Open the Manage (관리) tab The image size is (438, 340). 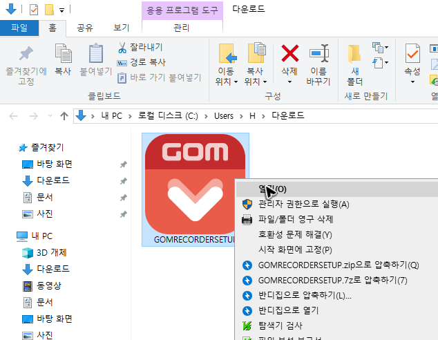click(182, 28)
